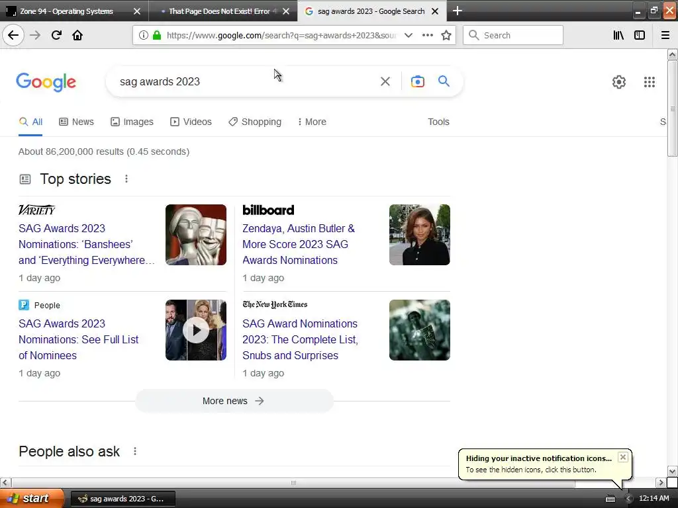Switch to Zone 94 - Operating Systems tab
The width and height of the screenshot is (678, 508).
[66, 11]
